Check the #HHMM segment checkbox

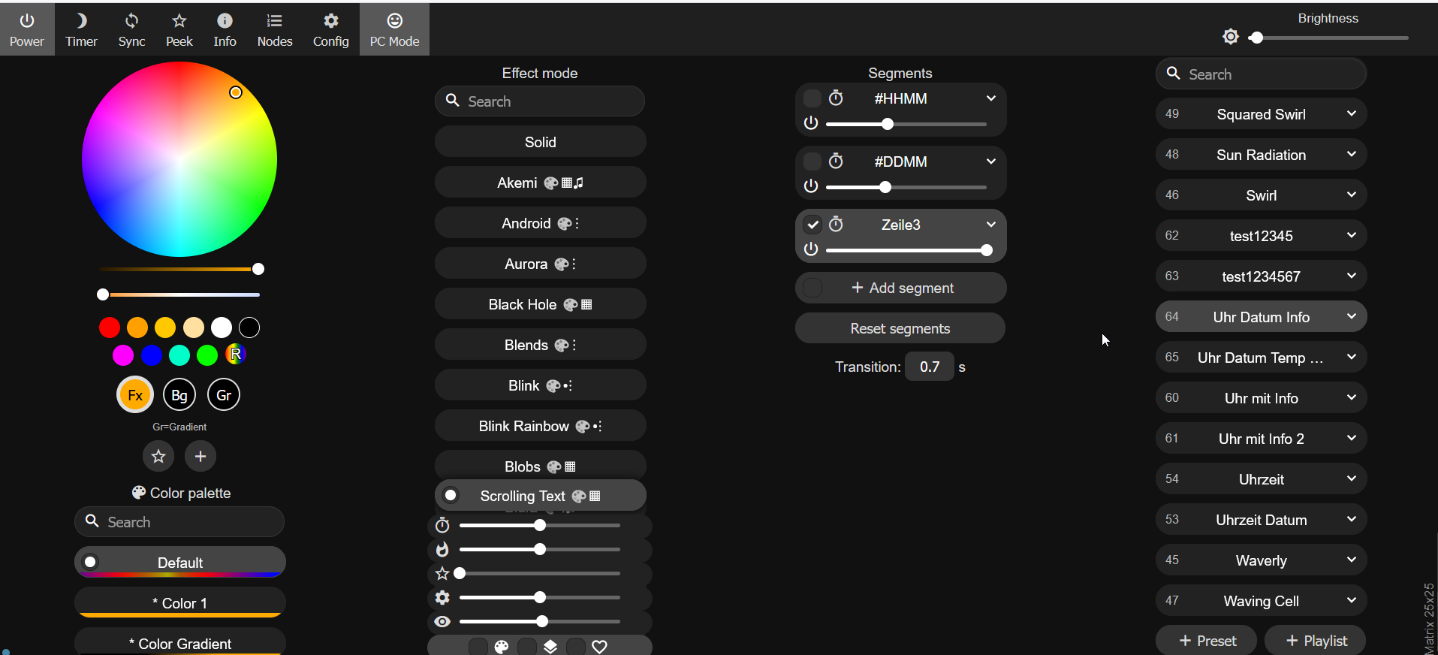(812, 98)
